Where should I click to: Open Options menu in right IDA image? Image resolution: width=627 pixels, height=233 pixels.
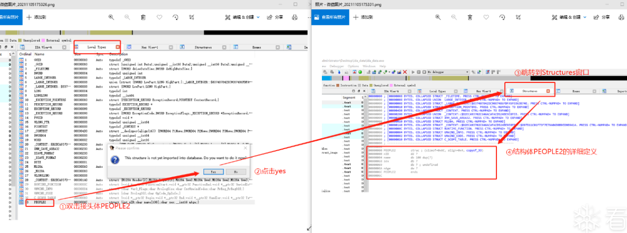click(353, 66)
